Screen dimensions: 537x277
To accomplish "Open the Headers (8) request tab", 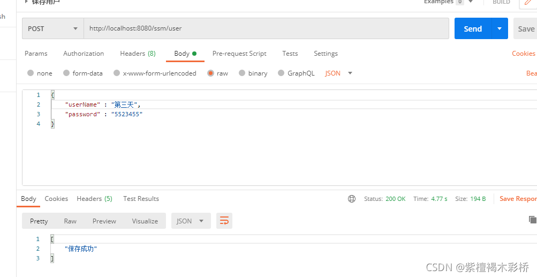I will [x=138, y=54].
